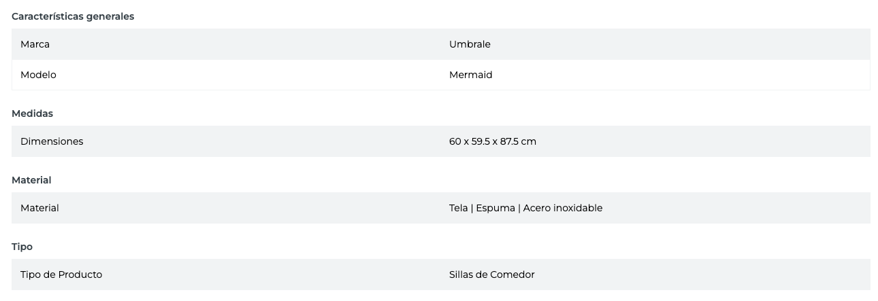Viewport: 878px width, 301px height.
Task: Click the word Espuma in materials
Action: point(495,208)
